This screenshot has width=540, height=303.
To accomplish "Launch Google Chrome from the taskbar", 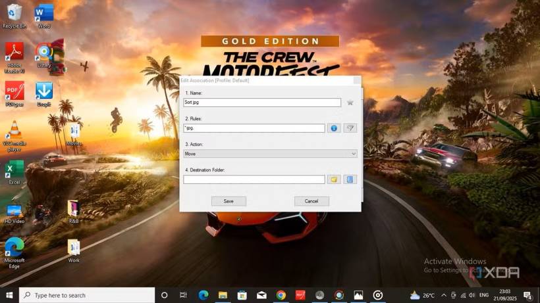I will [x=281, y=295].
